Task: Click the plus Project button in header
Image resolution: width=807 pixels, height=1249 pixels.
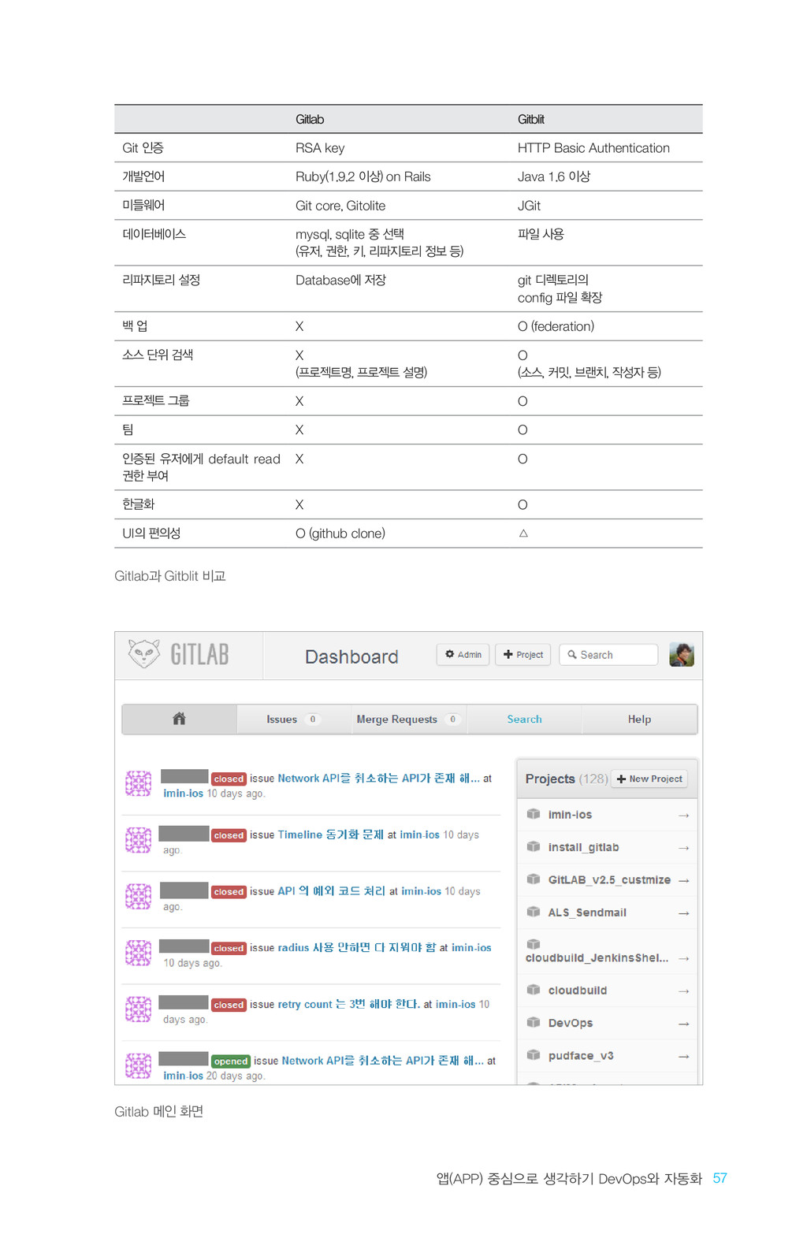Action: pos(523,655)
